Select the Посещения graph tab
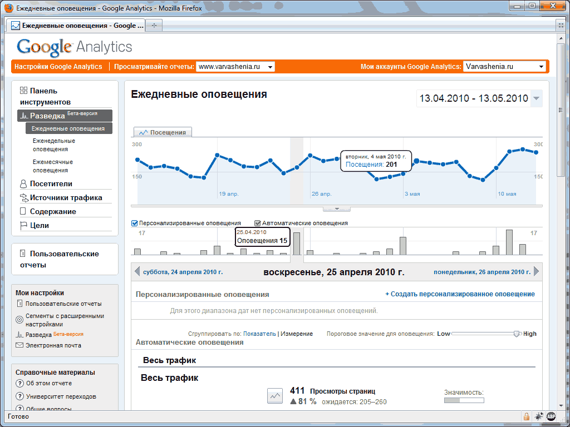This screenshot has width=570, height=427. [163, 132]
